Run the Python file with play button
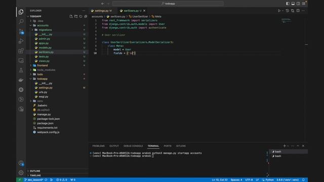This screenshot has height=182, width=324. (279, 11)
